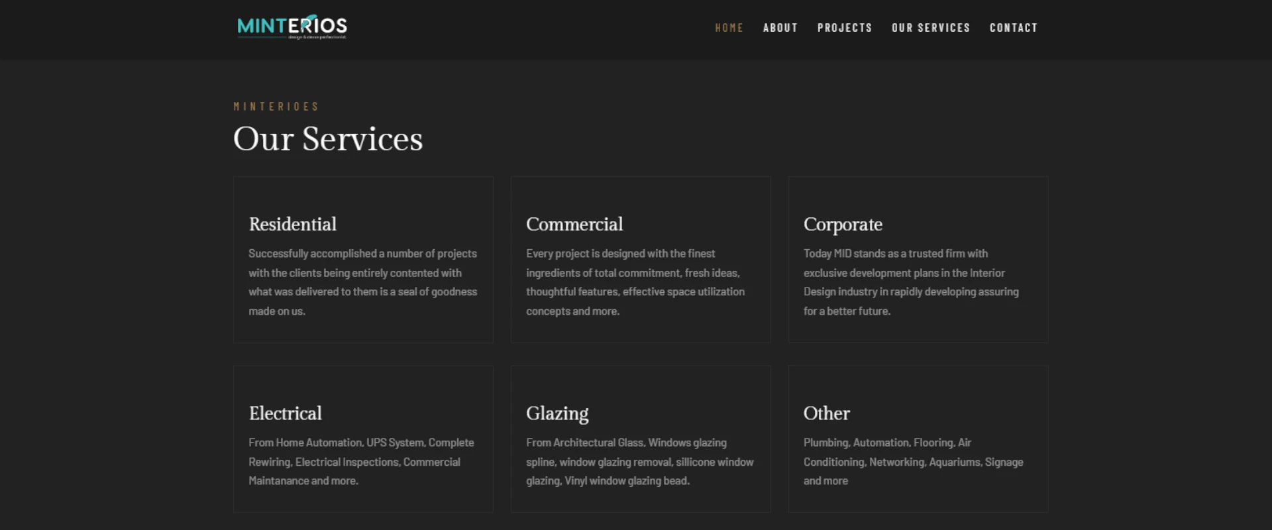Click the Electrical services description text
This screenshot has width=1272, height=530.
coord(361,462)
